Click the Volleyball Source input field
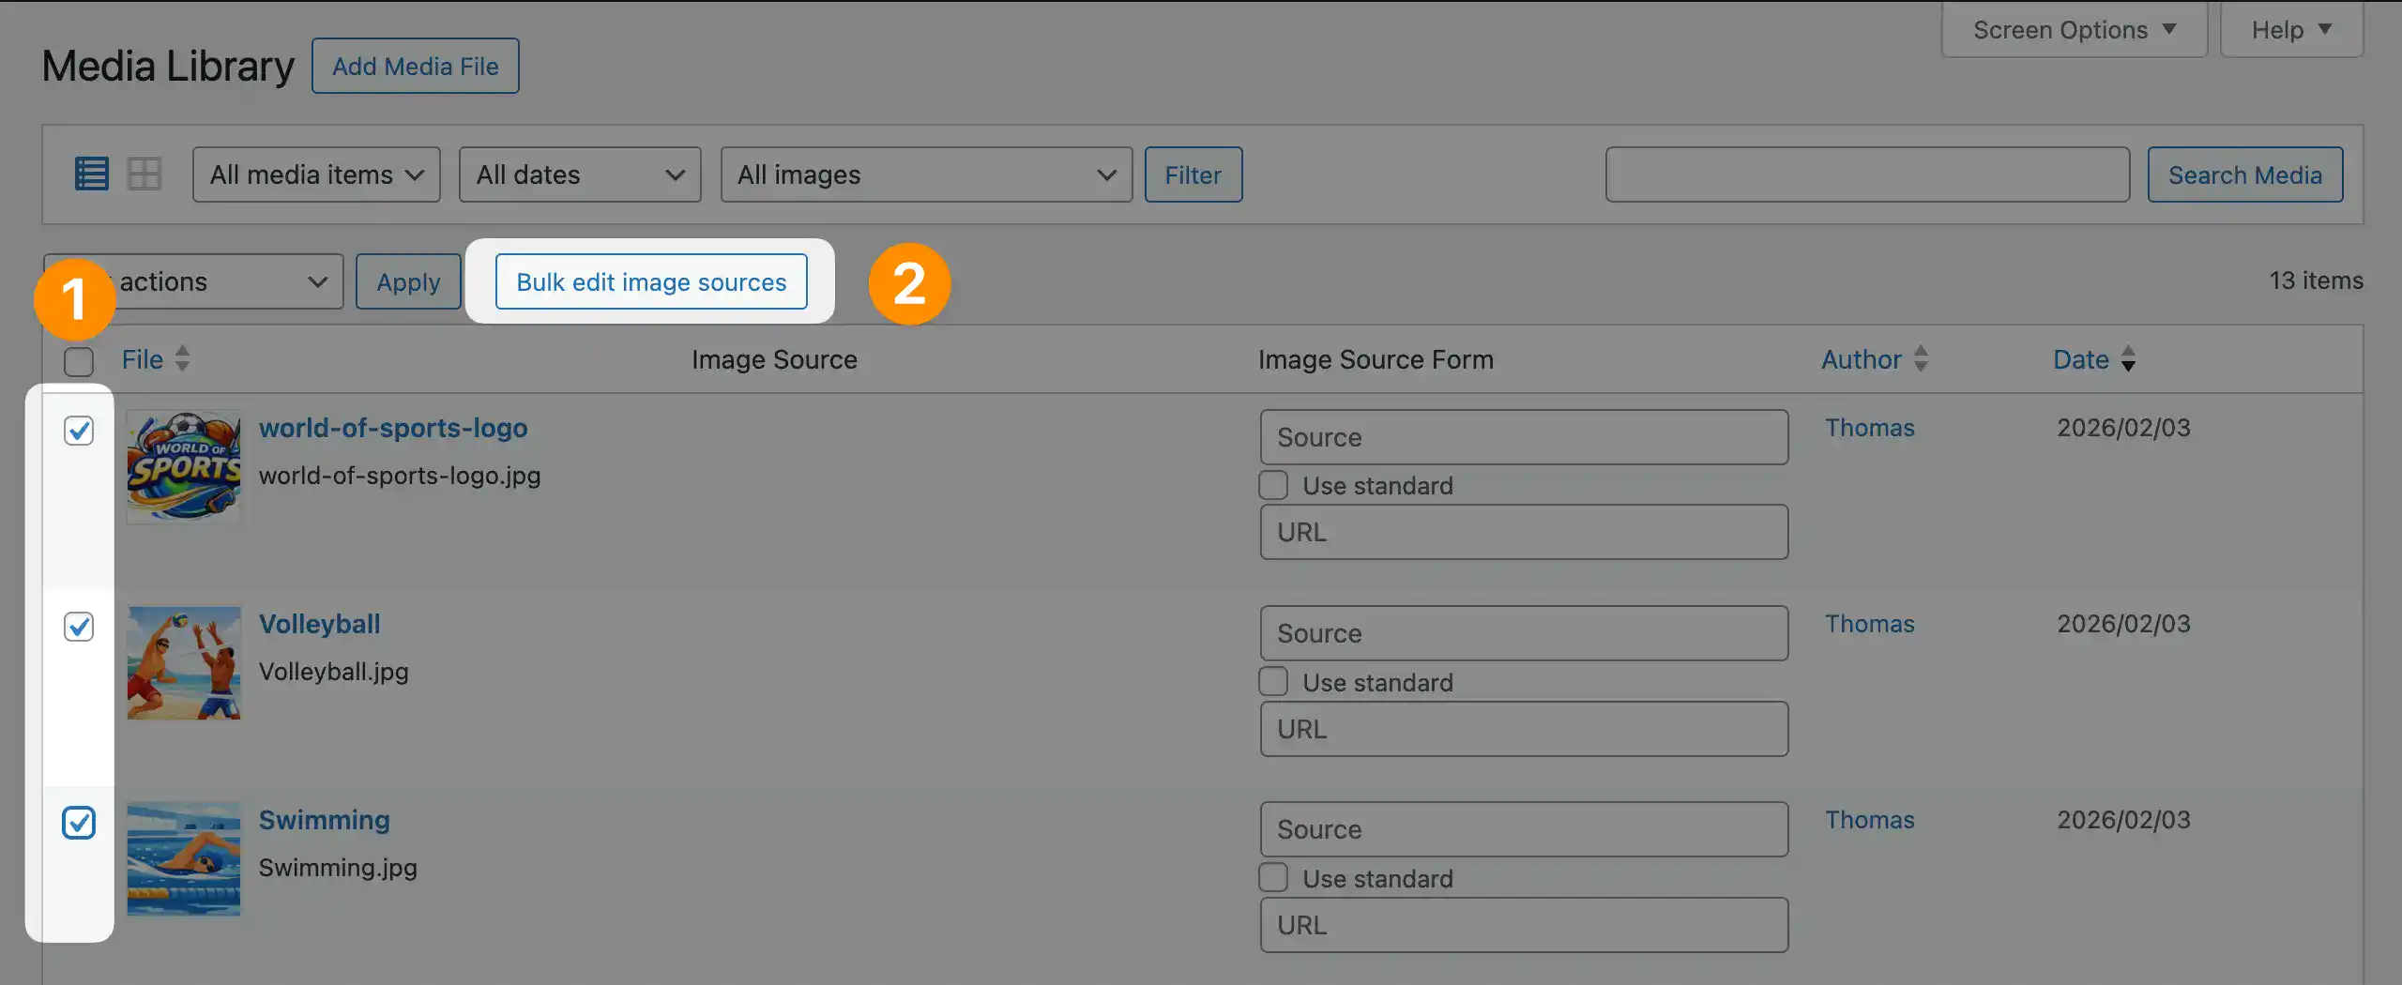2402x985 pixels. pos(1524,634)
